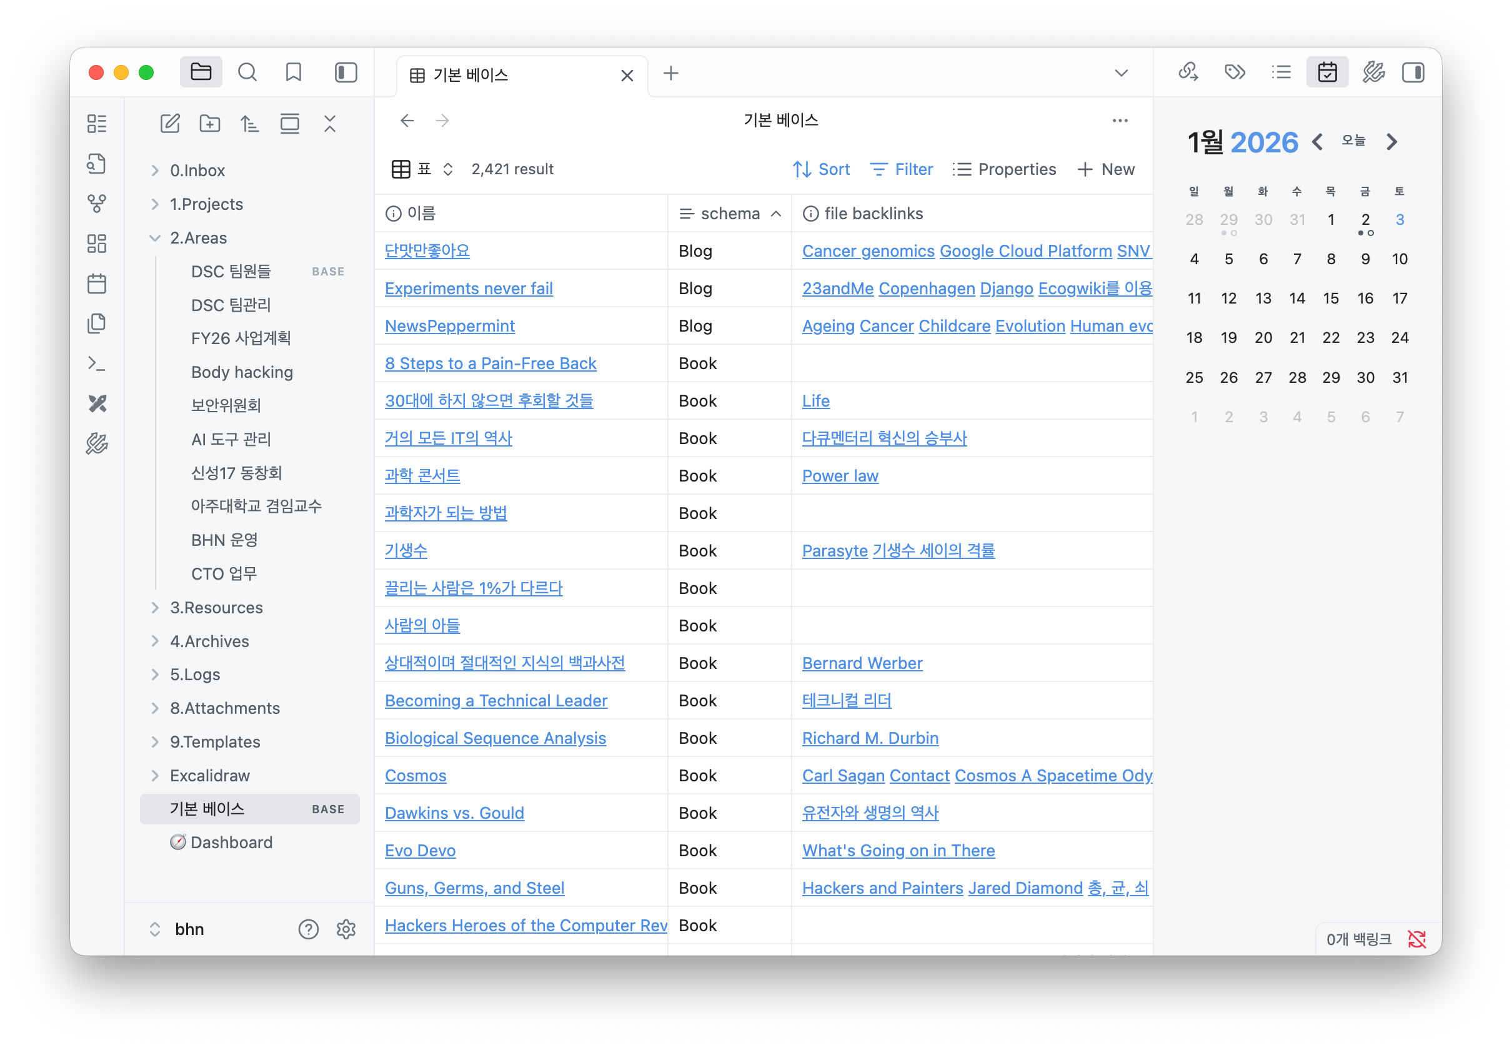Show tags panel in right sidebar

(1235, 72)
